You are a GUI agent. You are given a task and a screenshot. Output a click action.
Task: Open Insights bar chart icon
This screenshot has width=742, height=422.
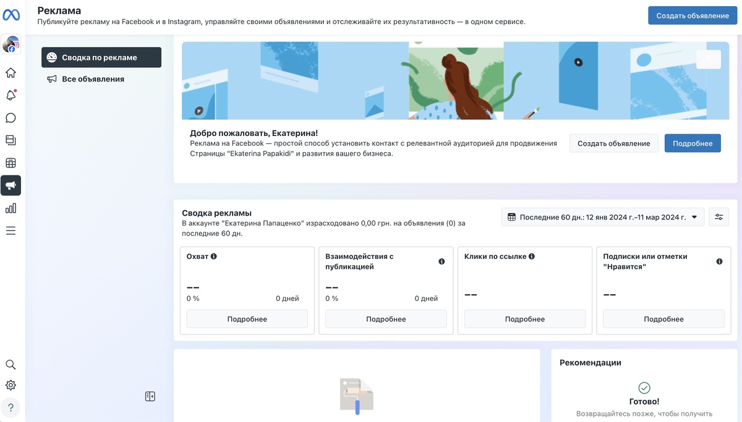click(x=11, y=208)
